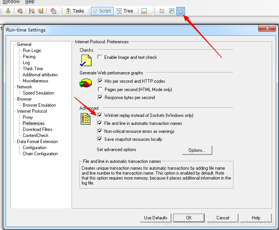
Task: Click the start transaction clock icon
Action: [32, 11]
